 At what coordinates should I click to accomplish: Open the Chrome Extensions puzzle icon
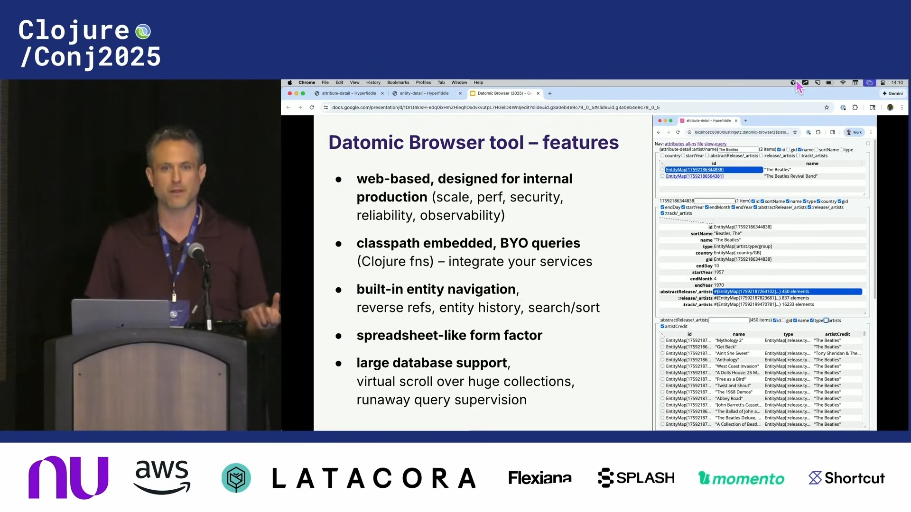click(x=856, y=108)
